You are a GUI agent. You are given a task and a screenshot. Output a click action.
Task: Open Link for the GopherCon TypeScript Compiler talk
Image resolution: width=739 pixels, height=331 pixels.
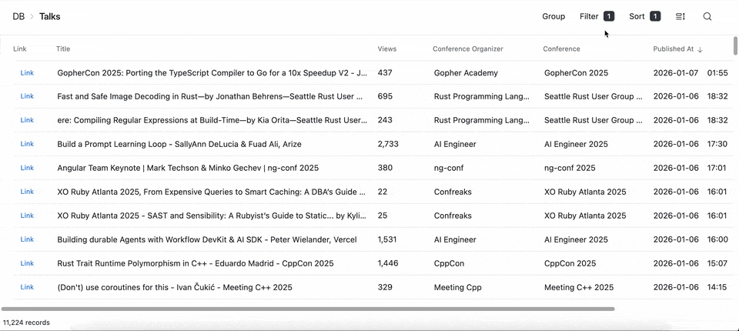click(27, 72)
